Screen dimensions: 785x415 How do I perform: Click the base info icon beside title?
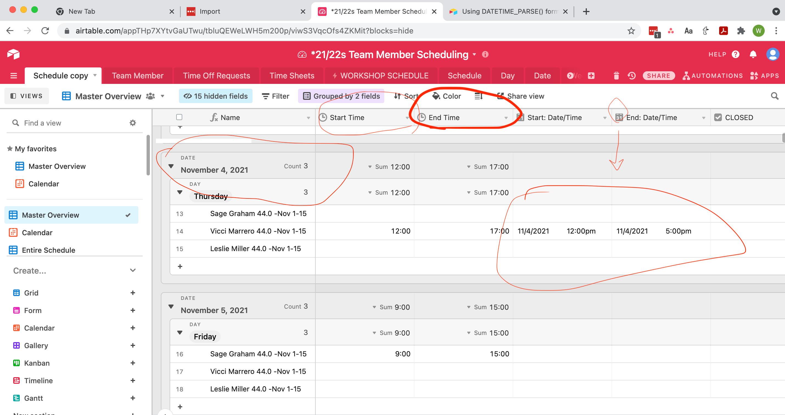[x=485, y=55]
